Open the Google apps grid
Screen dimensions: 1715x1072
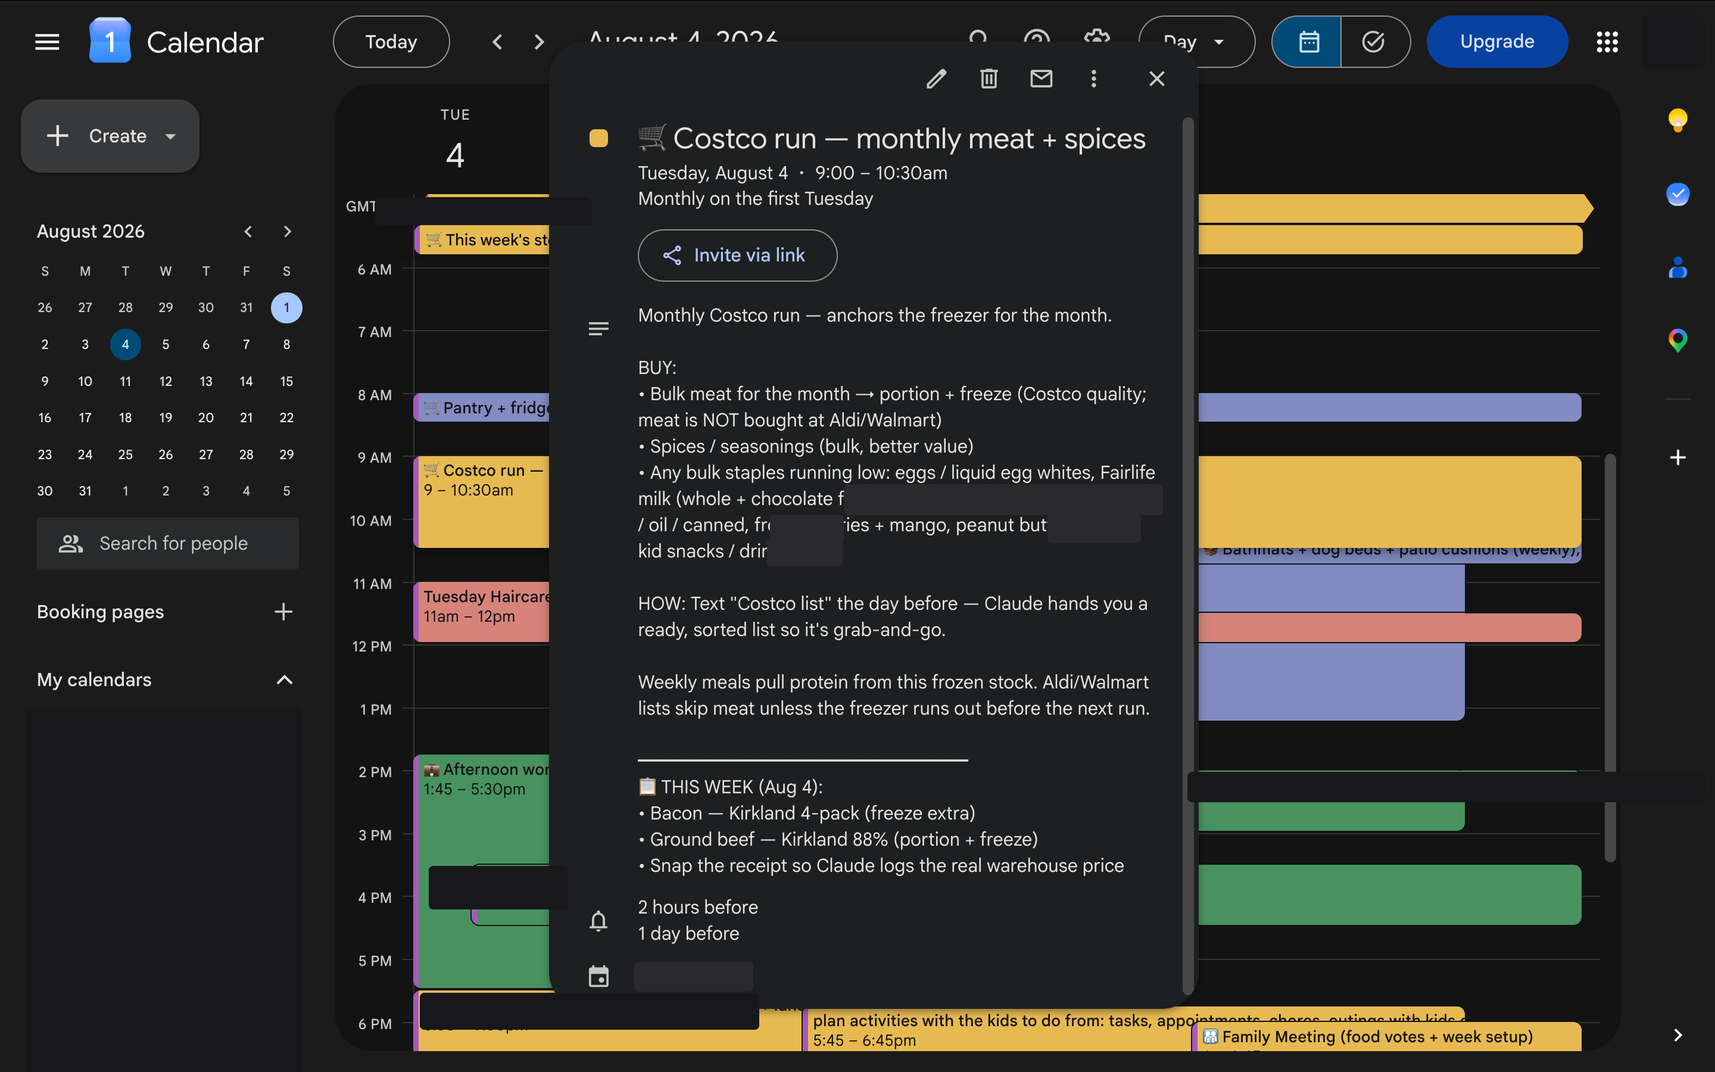tap(1607, 42)
